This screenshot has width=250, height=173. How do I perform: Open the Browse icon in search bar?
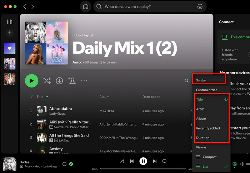200,6
